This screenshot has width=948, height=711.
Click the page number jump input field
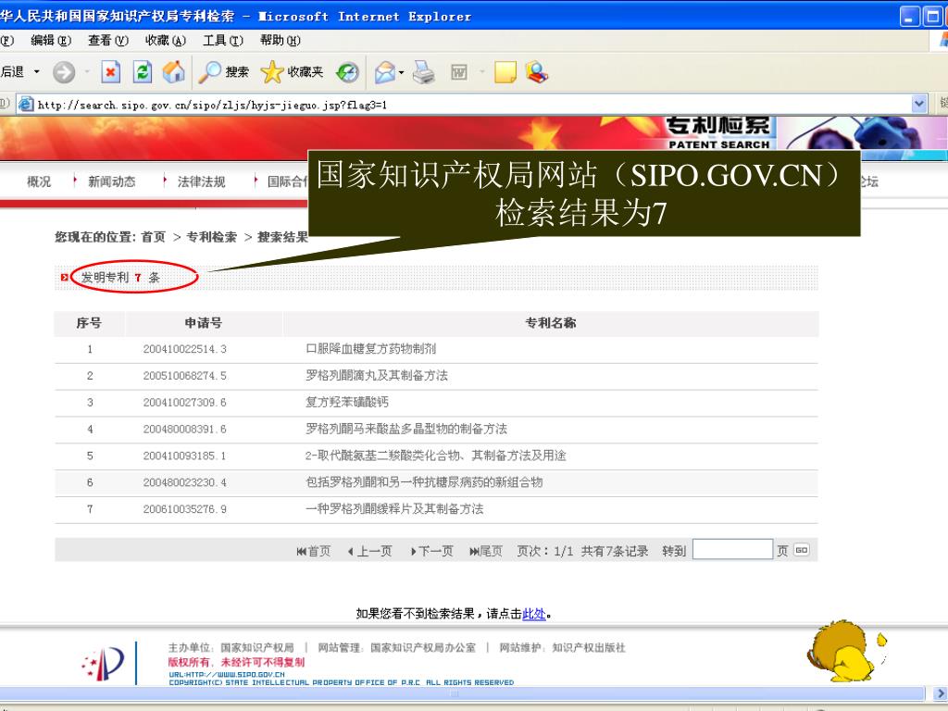[733, 550]
